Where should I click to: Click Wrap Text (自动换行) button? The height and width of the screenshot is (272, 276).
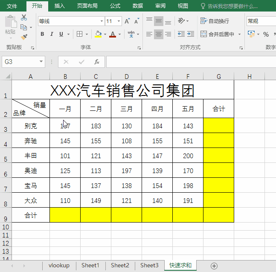click(215, 21)
